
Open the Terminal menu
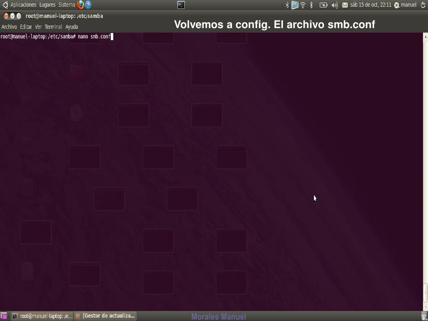click(53, 27)
